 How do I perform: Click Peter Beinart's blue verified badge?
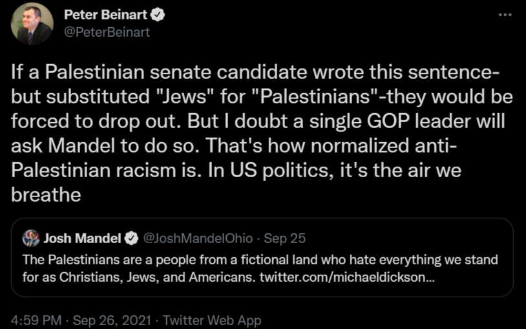coord(157,15)
